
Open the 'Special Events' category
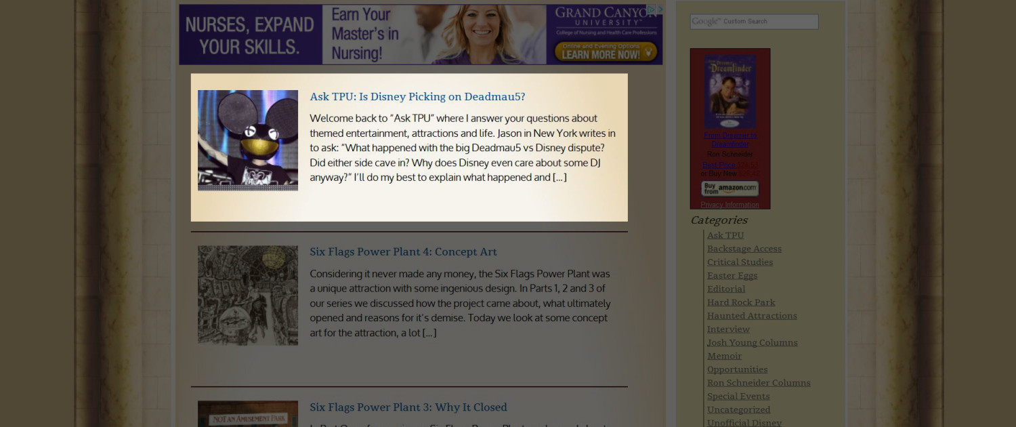pos(738,396)
